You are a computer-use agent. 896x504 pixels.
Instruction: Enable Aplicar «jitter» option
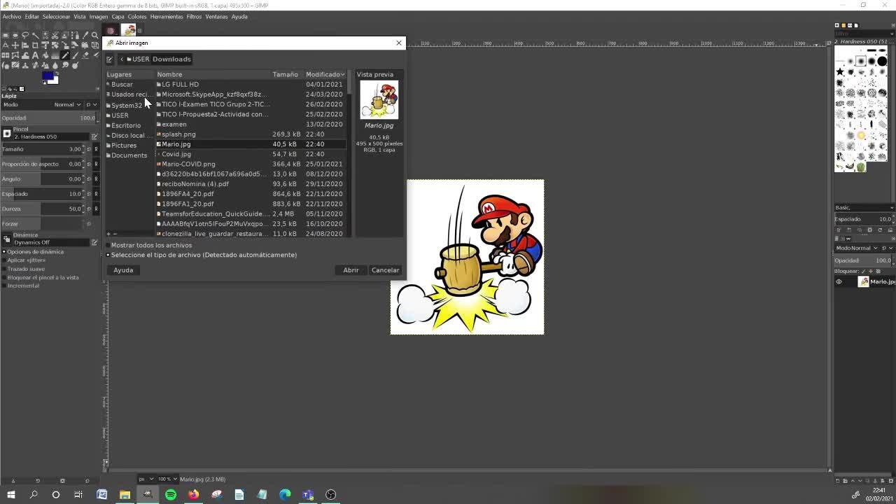(x=4, y=260)
